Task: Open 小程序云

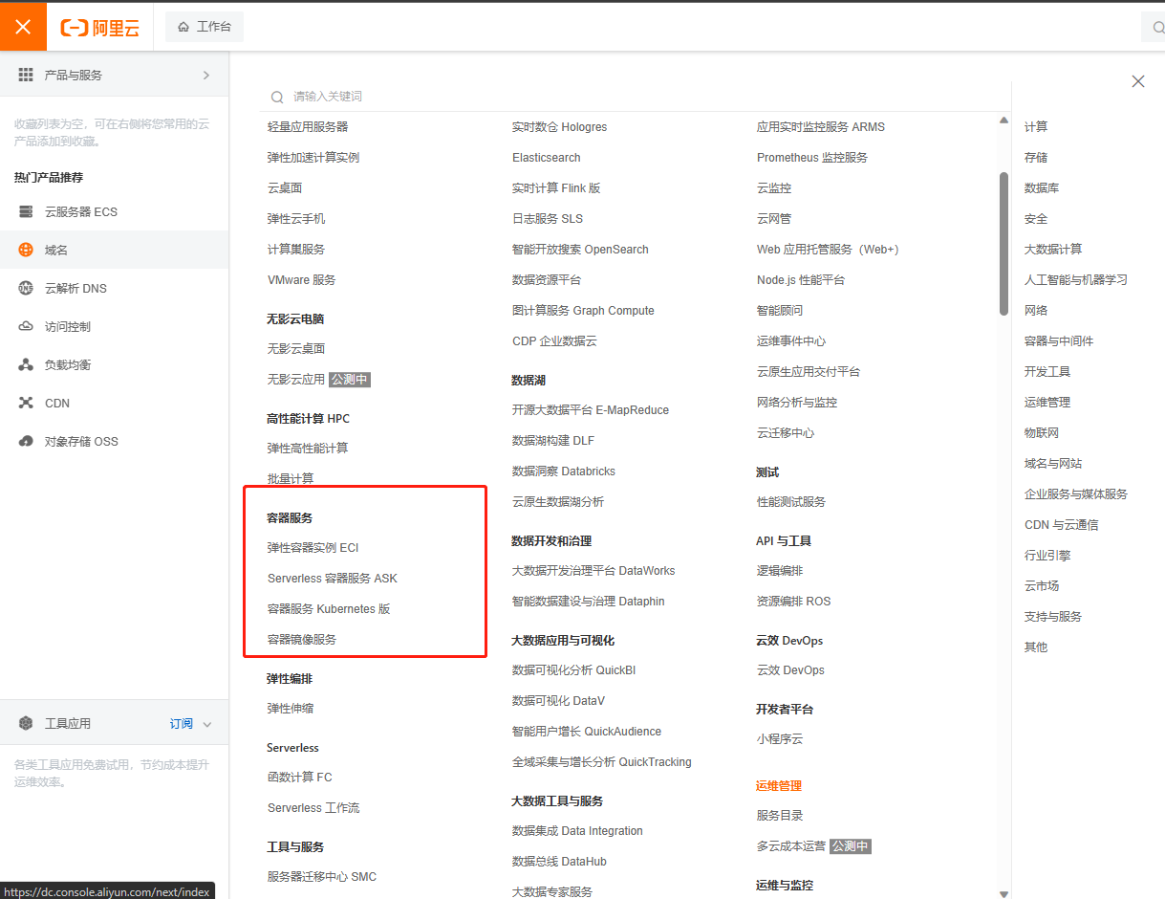Action: 780,738
